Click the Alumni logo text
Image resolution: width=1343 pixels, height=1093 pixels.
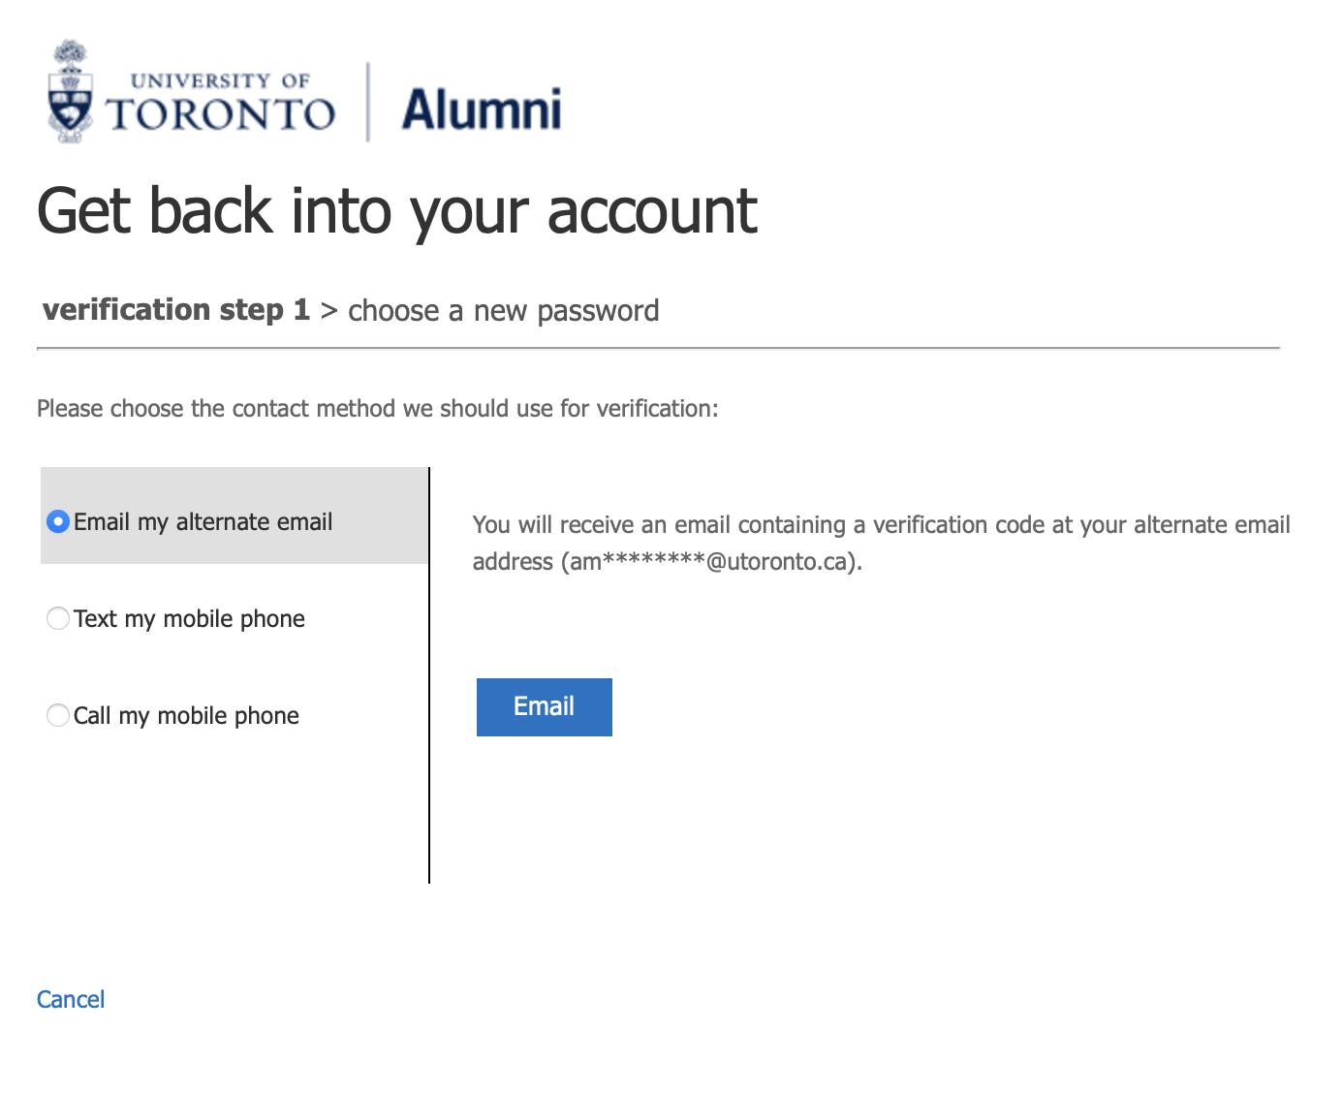pyautogui.click(x=482, y=109)
